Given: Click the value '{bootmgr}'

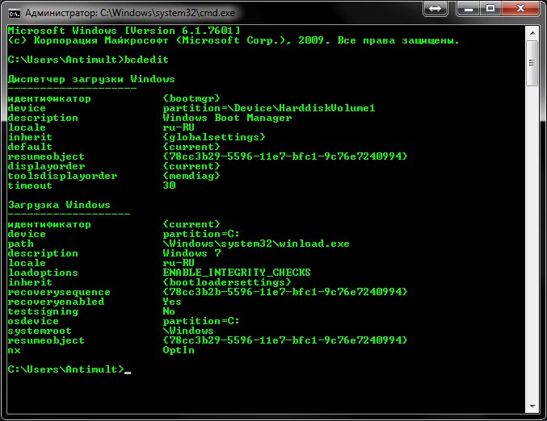Looking at the screenshot, I should (x=191, y=98).
